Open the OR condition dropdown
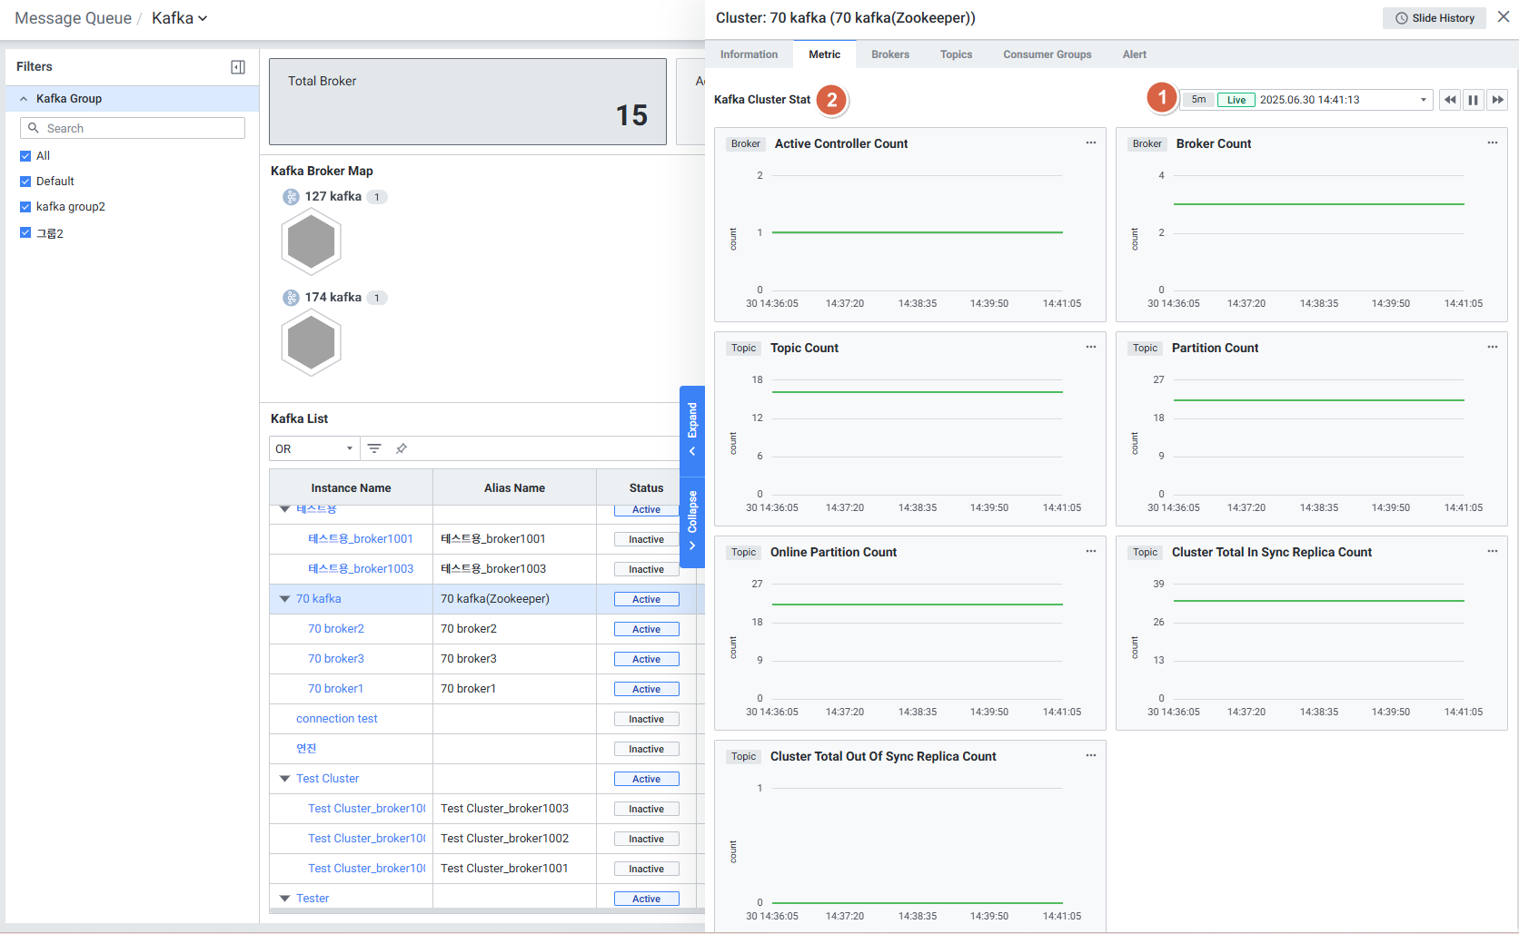The width and height of the screenshot is (1519, 934). (x=314, y=448)
